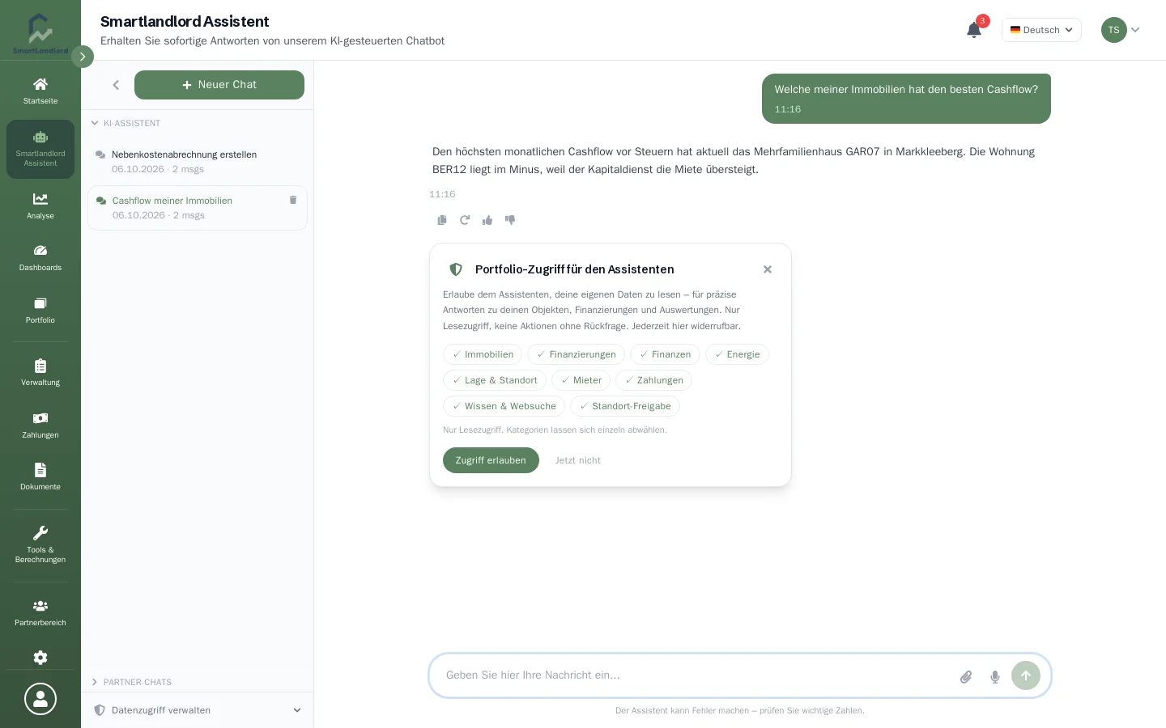1166x728 pixels.
Task: Open the notifications bell
Action: (x=974, y=30)
